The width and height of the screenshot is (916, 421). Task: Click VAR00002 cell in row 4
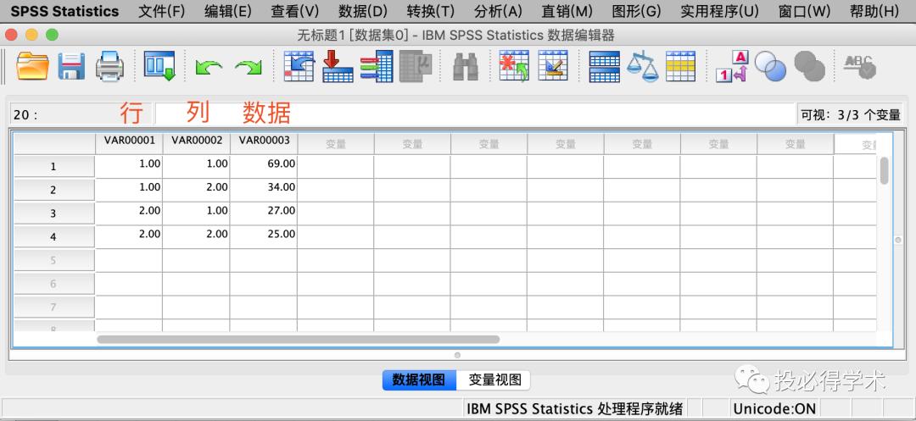[196, 236]
